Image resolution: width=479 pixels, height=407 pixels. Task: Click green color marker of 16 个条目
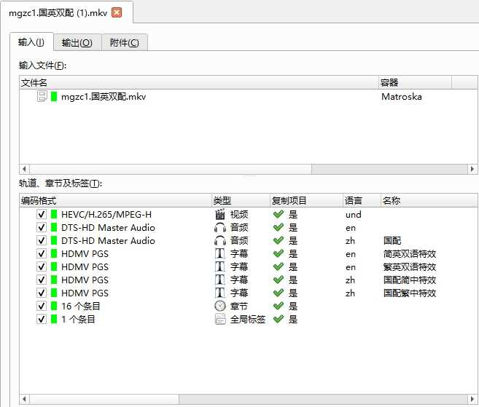coord(54,306)
